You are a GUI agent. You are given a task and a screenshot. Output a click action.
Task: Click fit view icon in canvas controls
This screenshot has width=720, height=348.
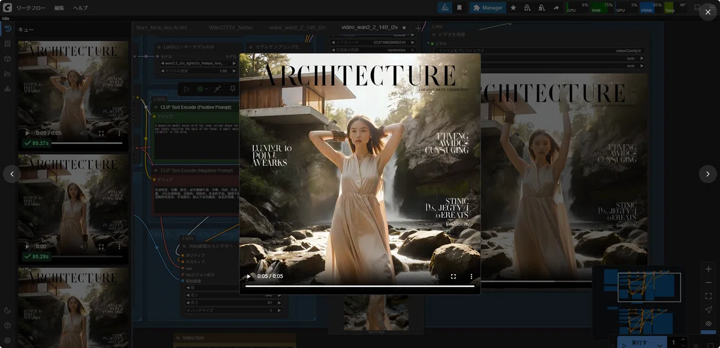pos(709,296)
